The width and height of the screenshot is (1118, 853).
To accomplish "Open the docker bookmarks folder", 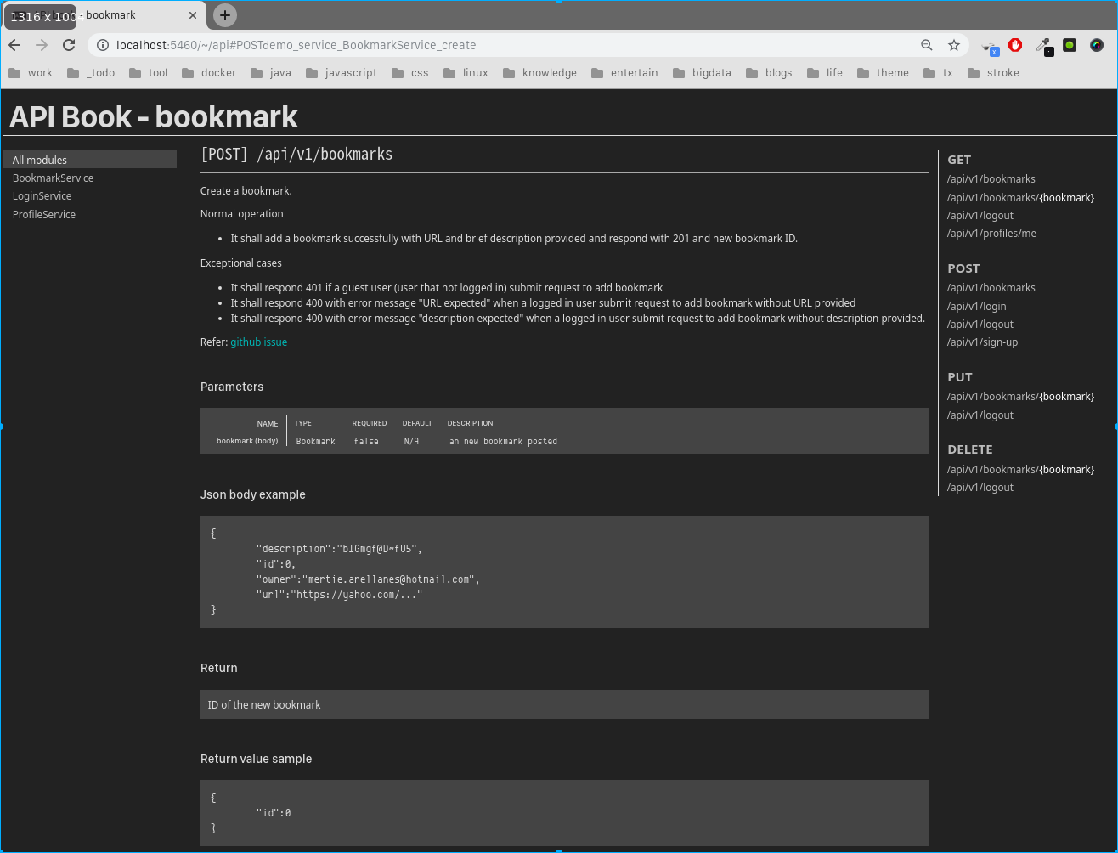I will 209,73.
